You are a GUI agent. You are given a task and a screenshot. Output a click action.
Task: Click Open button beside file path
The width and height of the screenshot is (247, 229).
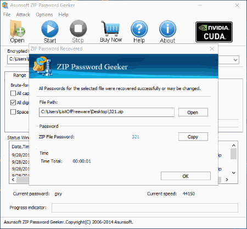tap(193, 112)
